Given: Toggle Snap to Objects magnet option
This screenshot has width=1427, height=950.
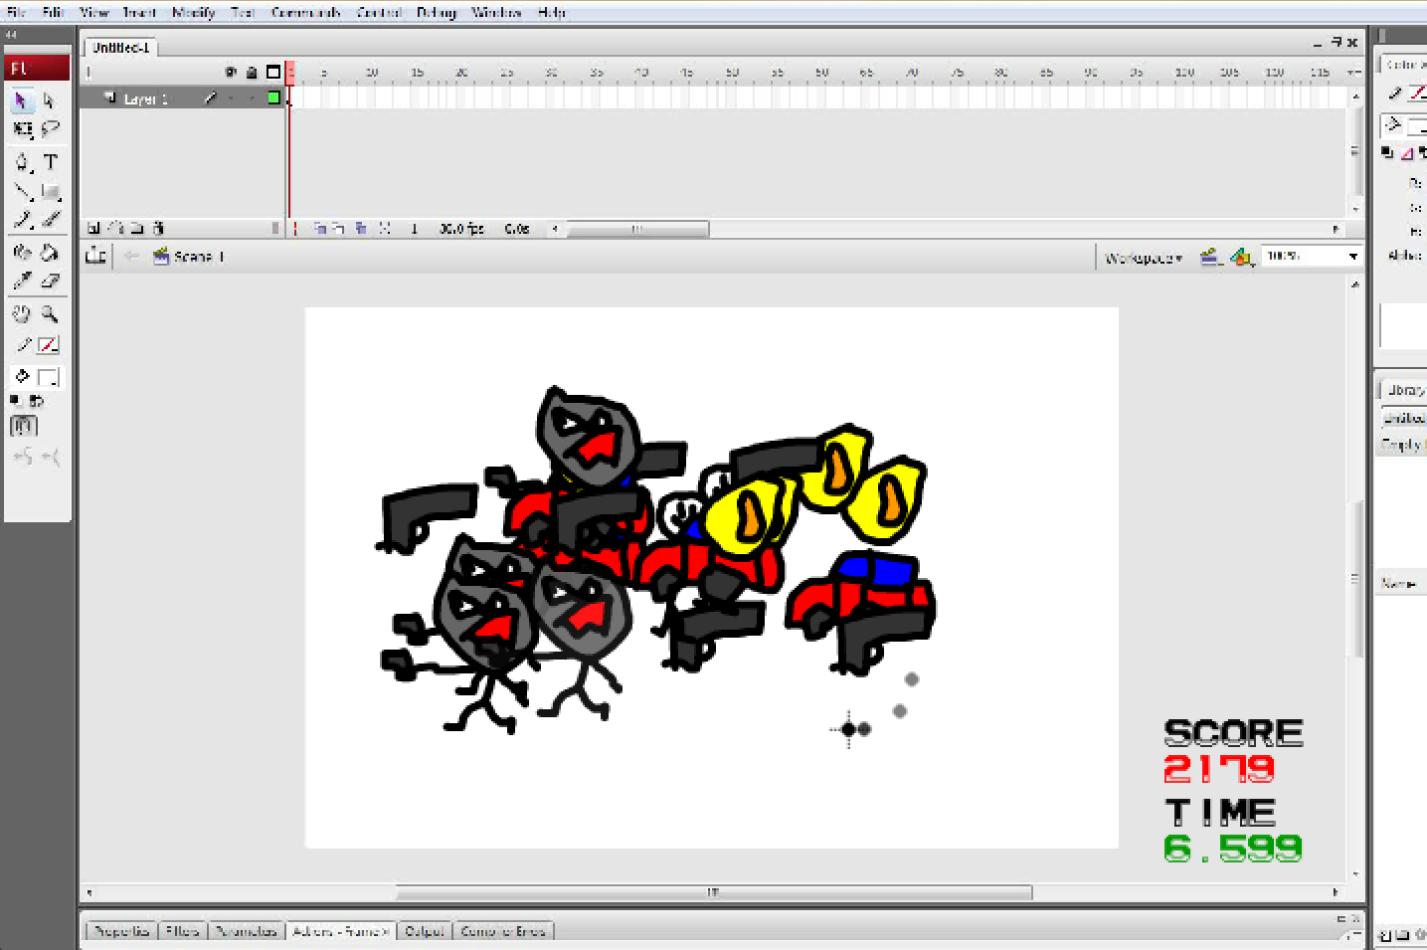Looking at the screenshot, I should point(23,427).
